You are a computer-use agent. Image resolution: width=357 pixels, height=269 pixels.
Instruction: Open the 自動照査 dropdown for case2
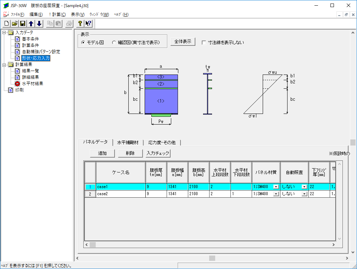pos(304,194)
